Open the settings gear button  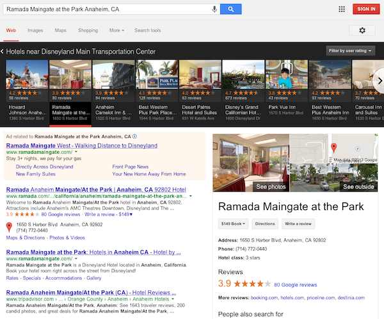coord(362,30)
